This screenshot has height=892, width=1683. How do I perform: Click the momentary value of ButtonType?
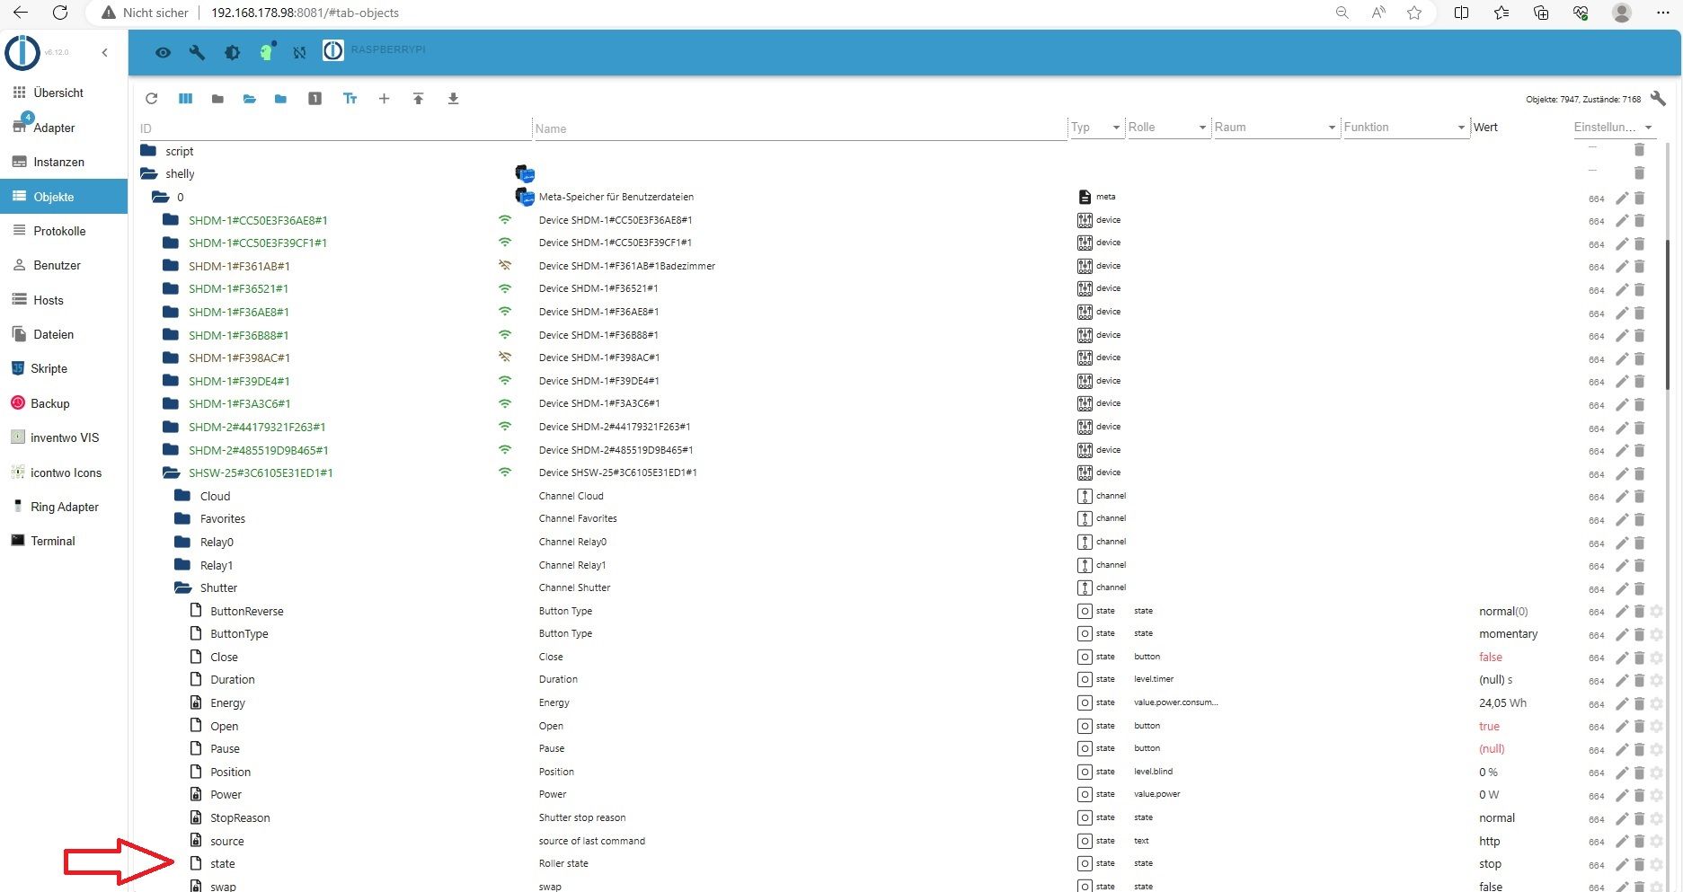coord(1508,634)
